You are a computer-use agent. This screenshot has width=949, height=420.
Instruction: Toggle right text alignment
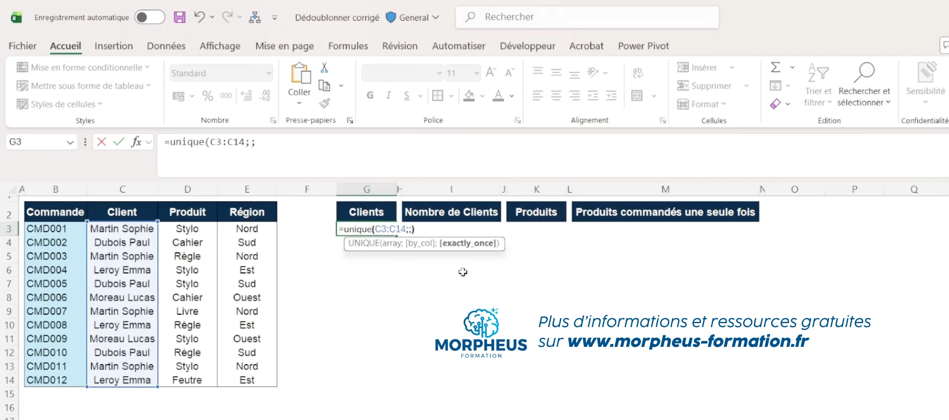click(x=574, y=95)
